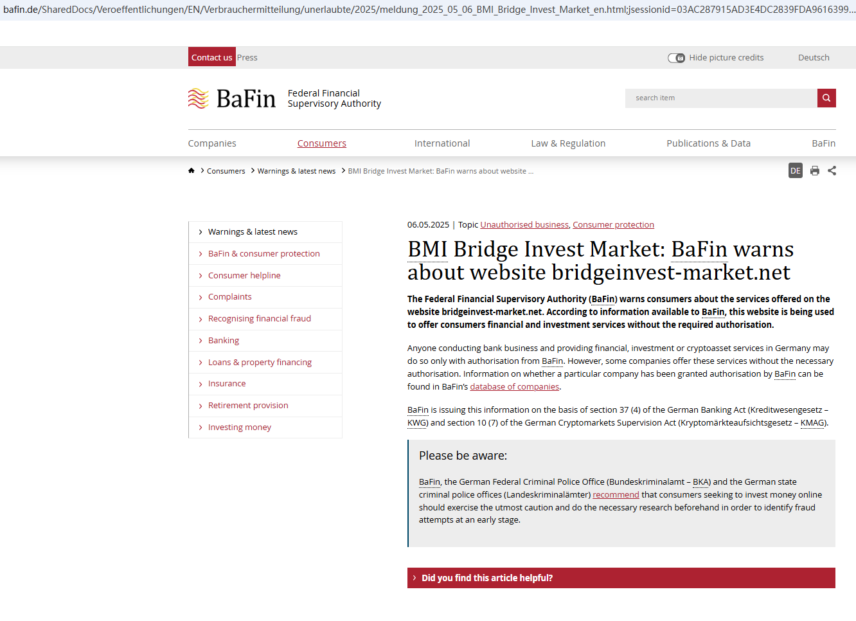Click into the search item field

coord(721,98)
